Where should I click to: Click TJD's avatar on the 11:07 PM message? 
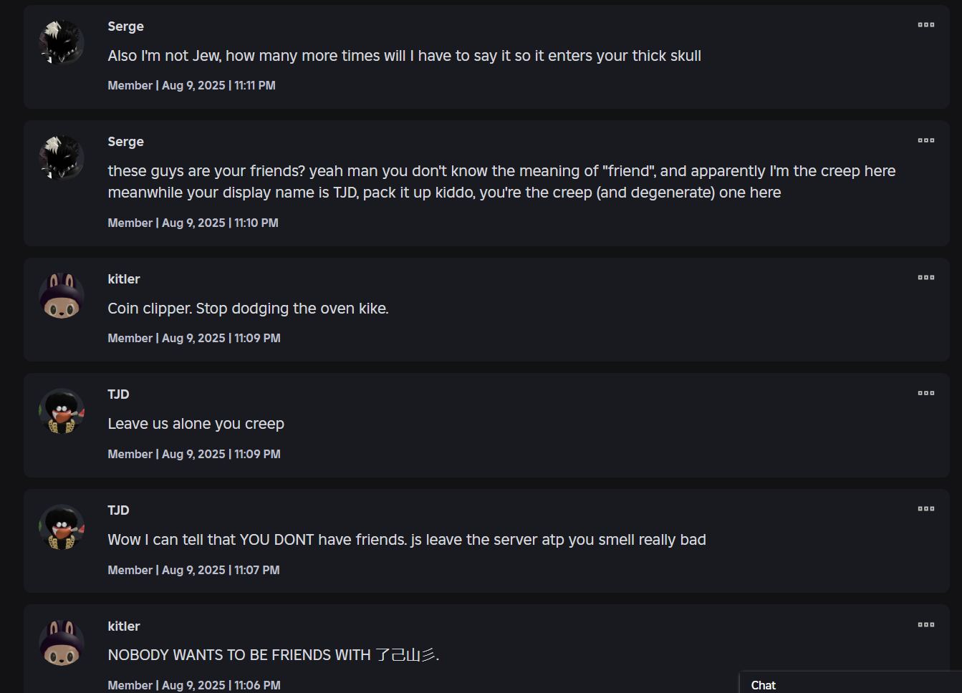62,527
